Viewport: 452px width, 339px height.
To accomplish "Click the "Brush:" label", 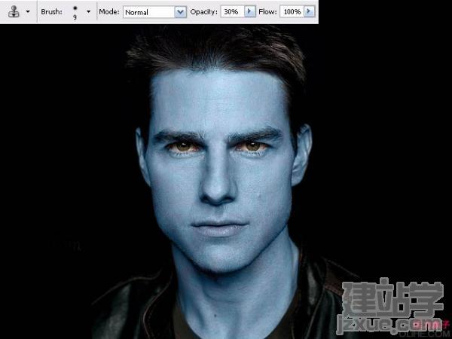I will tap(51, 12).
